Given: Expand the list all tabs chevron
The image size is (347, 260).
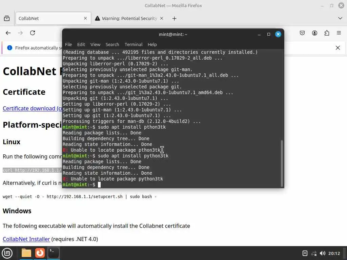Looking at the screenshot, I should (340, 18).
